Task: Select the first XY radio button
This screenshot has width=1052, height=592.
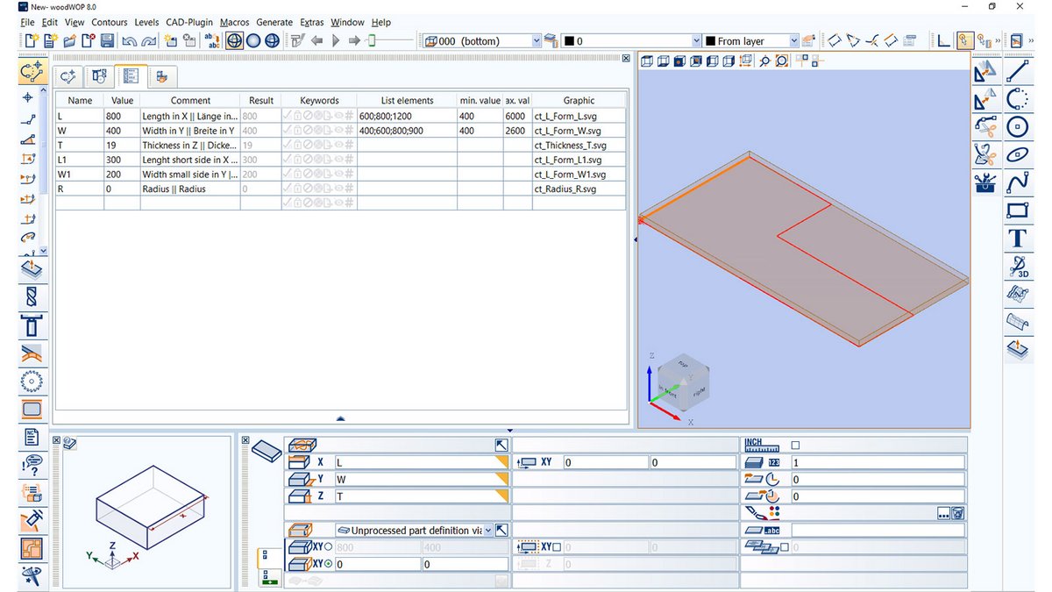Action: (x=329, y=547)
